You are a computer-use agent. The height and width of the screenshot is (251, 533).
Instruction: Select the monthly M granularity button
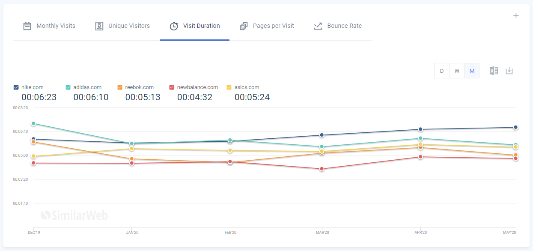[x=472, y=71]
